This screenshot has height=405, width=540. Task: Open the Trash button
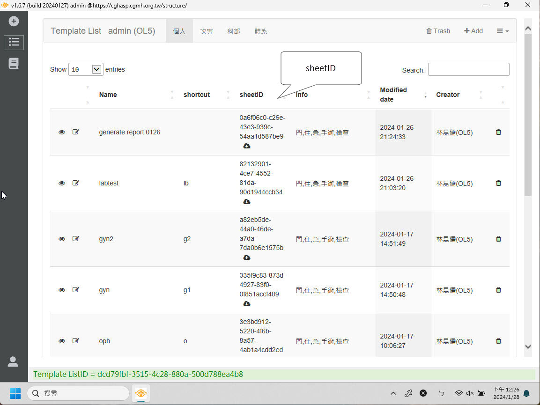(438, 31)
